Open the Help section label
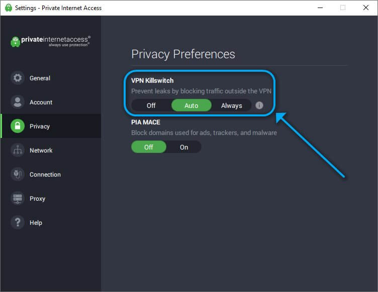This screenshot has height=292, width=378. [36, 223]
